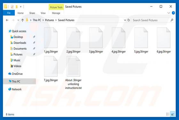Click the folder icon in title bar
The width and height of the screenshot is (179, 120).
click(5, 6)
